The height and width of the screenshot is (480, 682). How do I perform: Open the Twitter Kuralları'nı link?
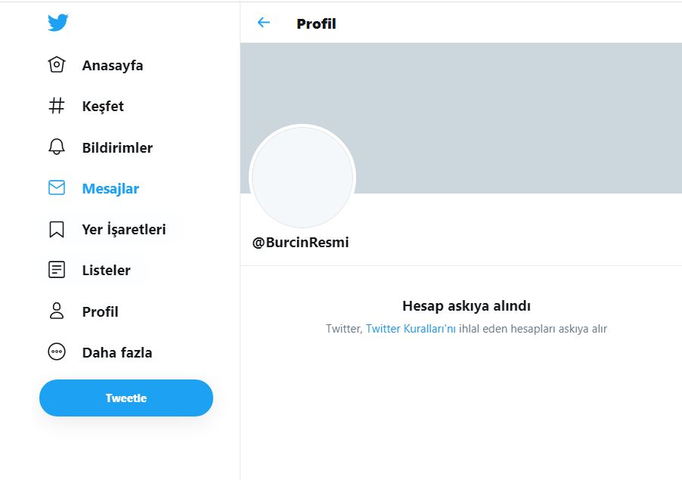tap(411, 329)
